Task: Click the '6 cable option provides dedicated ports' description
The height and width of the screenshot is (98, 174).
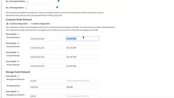Action: [x=52, y=30]
